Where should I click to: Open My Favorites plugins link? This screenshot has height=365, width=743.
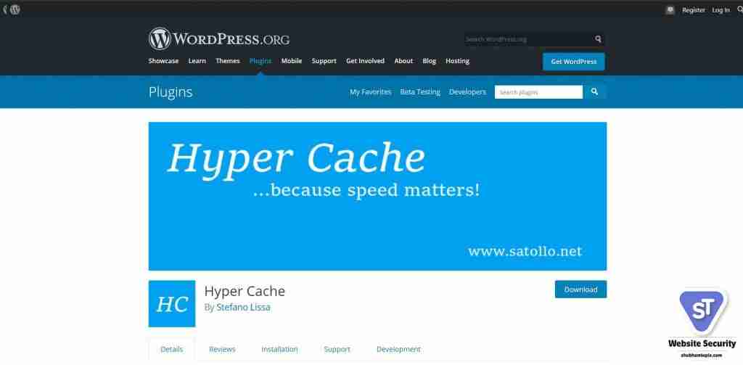pyautogui.click(x=371, y=92)
